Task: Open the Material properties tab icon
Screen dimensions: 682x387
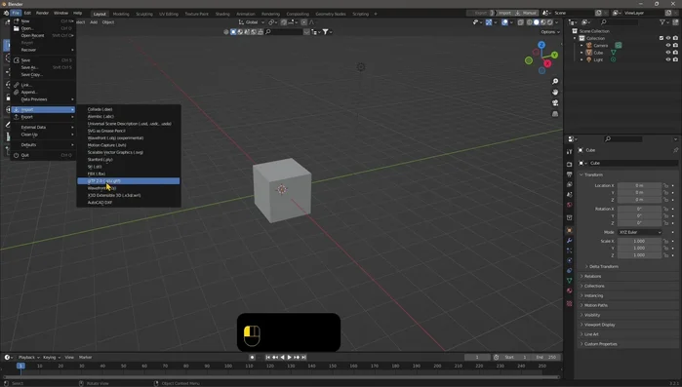Action: tap(570, 290)
